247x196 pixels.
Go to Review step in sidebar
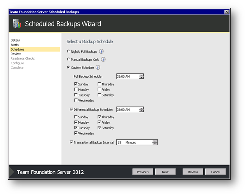point(16,54)
